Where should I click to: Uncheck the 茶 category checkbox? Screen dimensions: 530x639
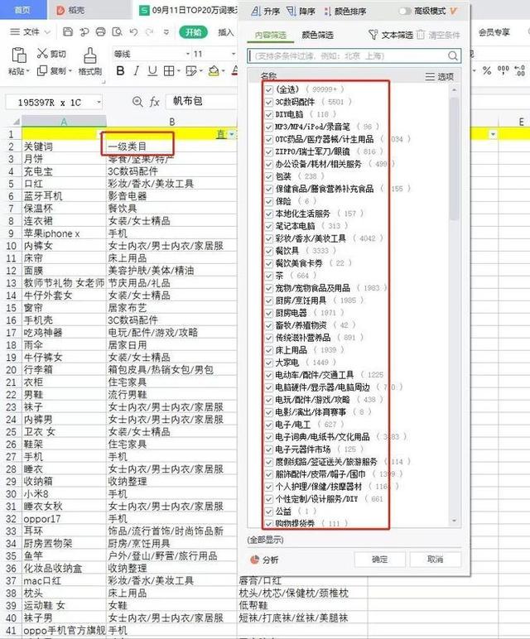(x=268, y=276)
